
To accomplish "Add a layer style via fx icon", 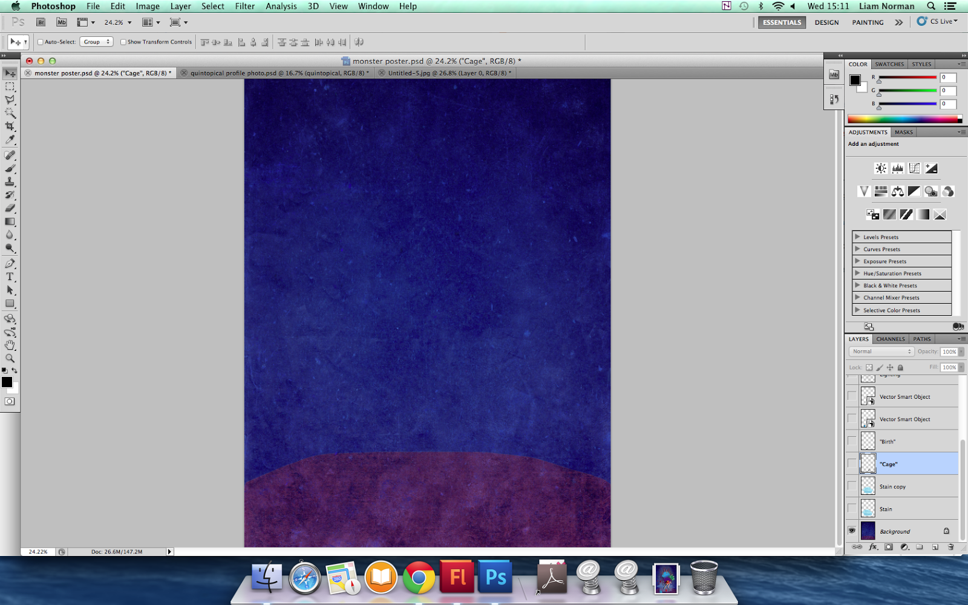I will [873, 547].
